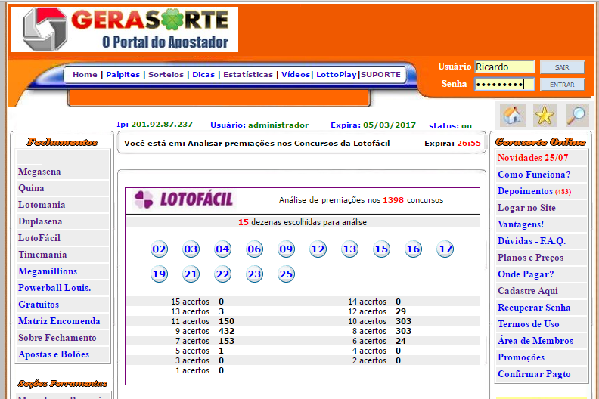Open the Vídeos menu item

tap(295, 75)
